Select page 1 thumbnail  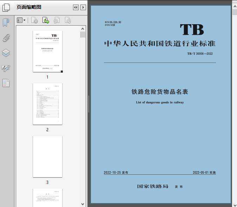pyautogui.click(x=47, y=51)
